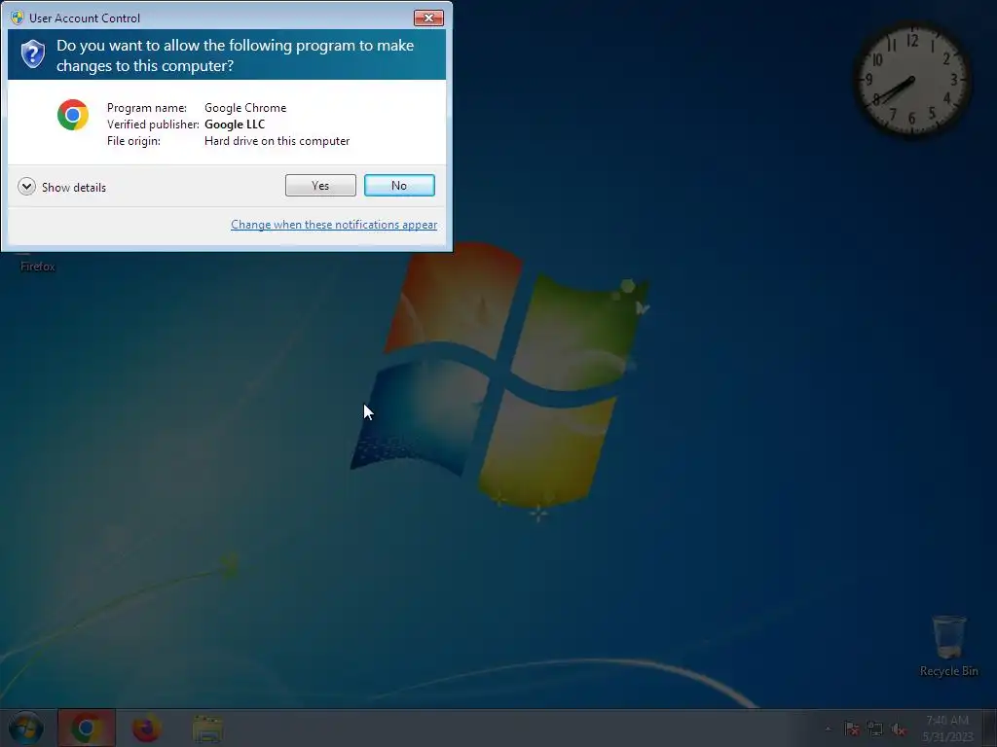The height and width of the screenshot is (747, 997).
Task: Click the UAC shield question icon
Action: coord(33,54)
